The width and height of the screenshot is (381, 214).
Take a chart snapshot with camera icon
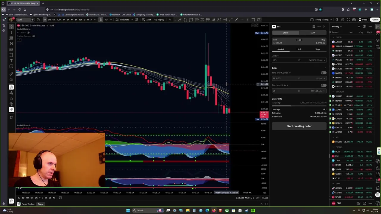[354, 20]
